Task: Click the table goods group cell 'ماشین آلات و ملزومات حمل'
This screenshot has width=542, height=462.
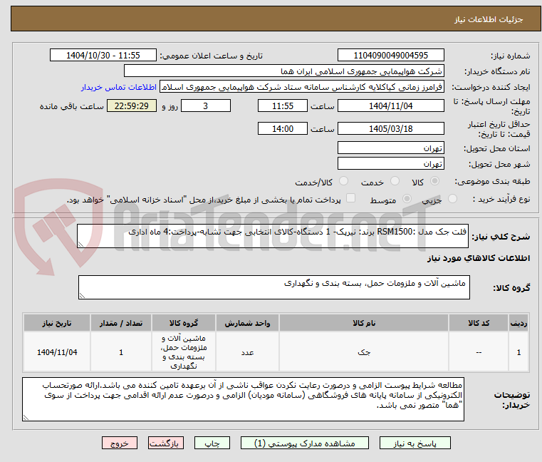Action: (184, 352)
